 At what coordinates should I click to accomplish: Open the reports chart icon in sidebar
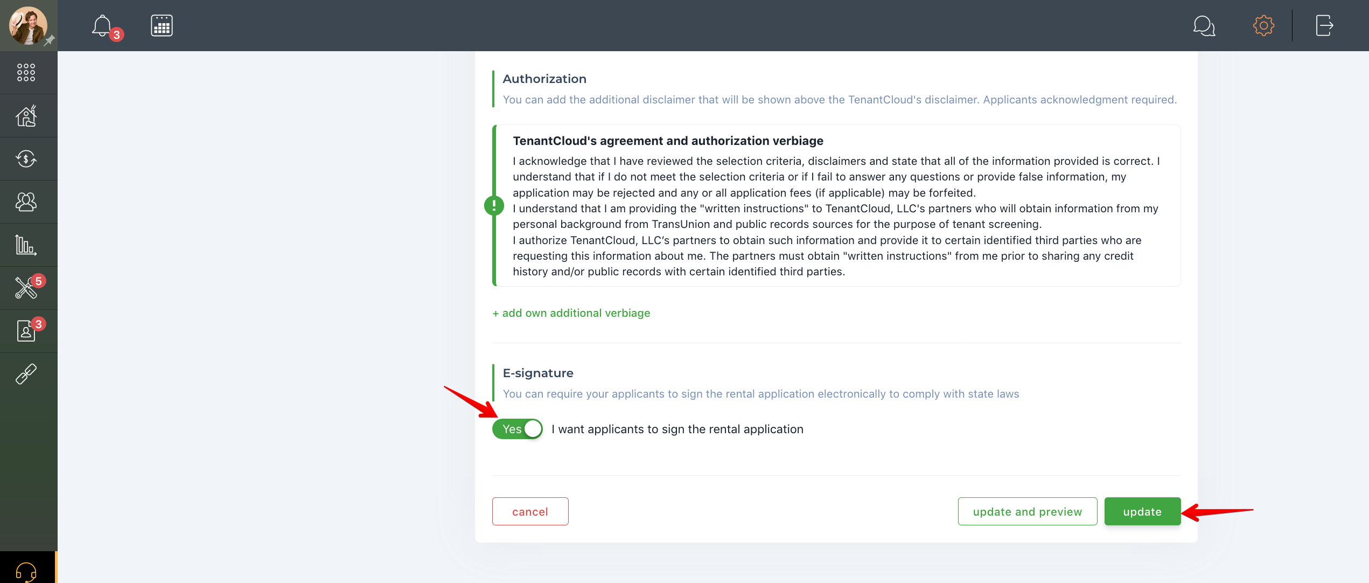(26, 245)
